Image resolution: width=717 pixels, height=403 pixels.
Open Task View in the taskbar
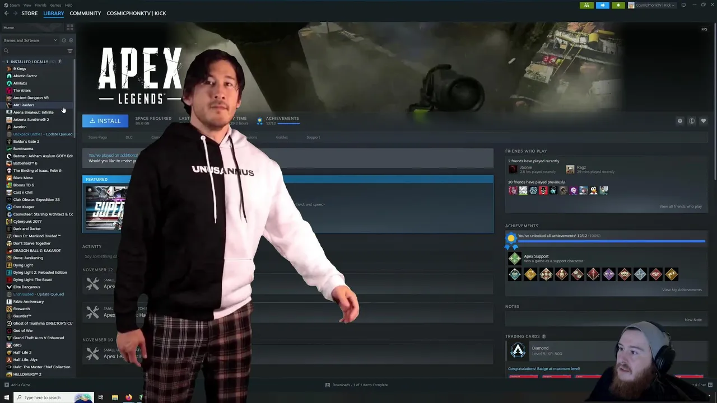(x=101, y=397)
